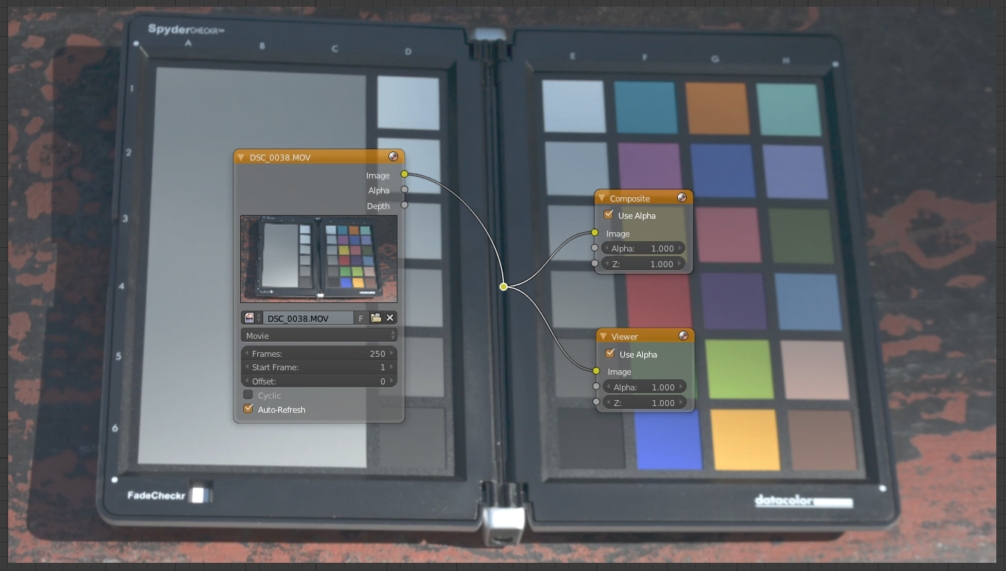Click Composite node Alpha 1.000 slider
This screenshot has width=1006, height=571.
point(644,248)
